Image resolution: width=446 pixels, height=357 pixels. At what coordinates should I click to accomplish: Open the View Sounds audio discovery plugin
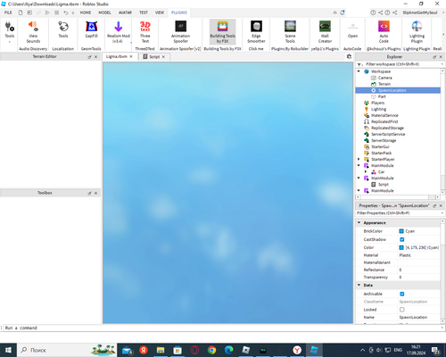click(33, 32)
